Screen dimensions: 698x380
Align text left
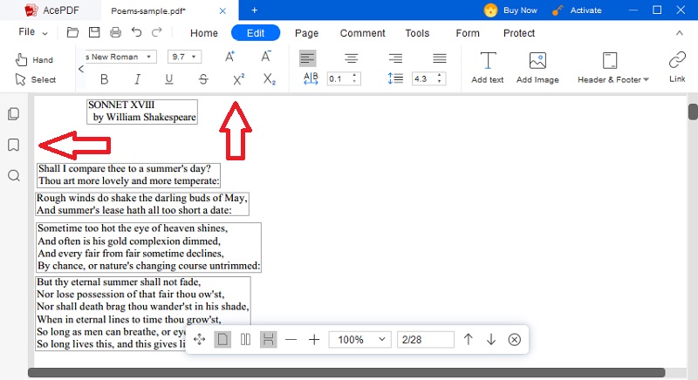[307, 58]
